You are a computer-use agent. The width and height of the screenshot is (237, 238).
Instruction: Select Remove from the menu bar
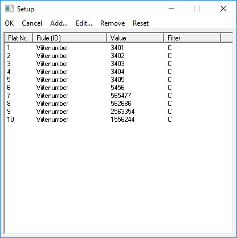pyautogui.click(x=113, y=23)
